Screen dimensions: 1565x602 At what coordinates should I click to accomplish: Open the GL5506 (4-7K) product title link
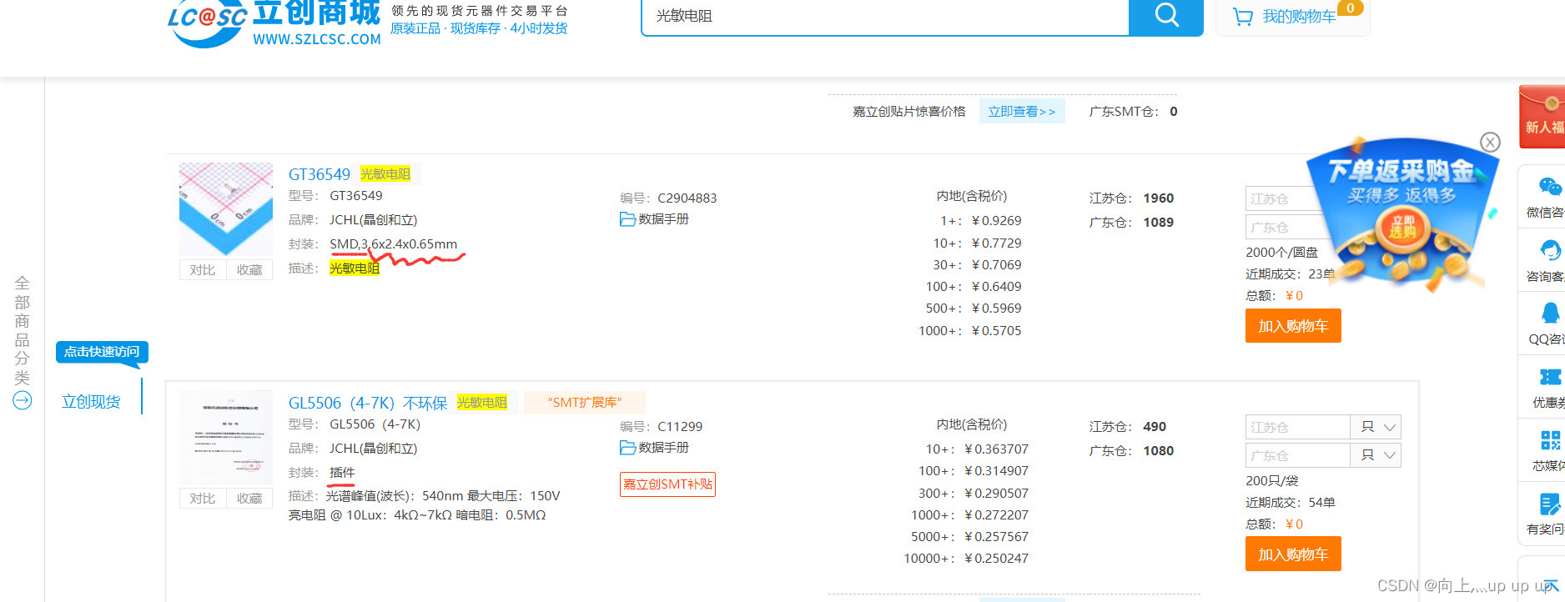point(368,403)
